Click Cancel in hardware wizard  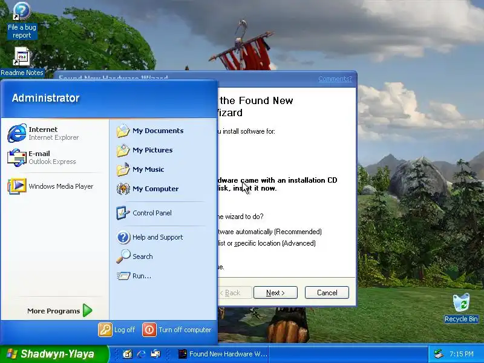tap(327, 293)
